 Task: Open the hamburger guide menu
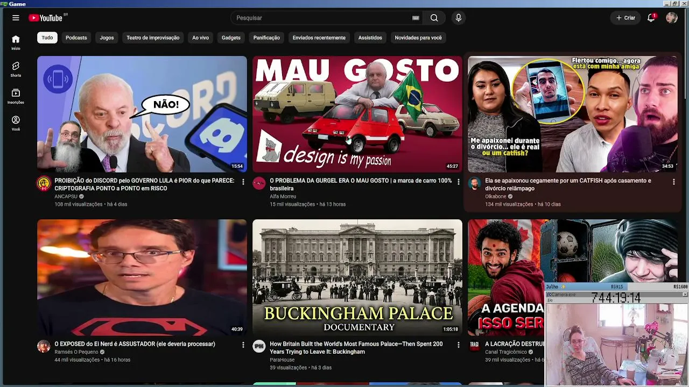pyautogui.click(x=16, y=18)
